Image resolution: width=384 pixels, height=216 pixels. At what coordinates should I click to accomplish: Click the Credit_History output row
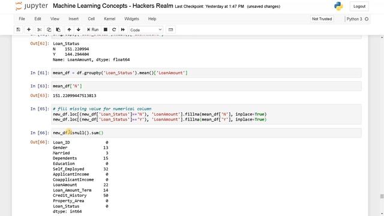point(80,196)
